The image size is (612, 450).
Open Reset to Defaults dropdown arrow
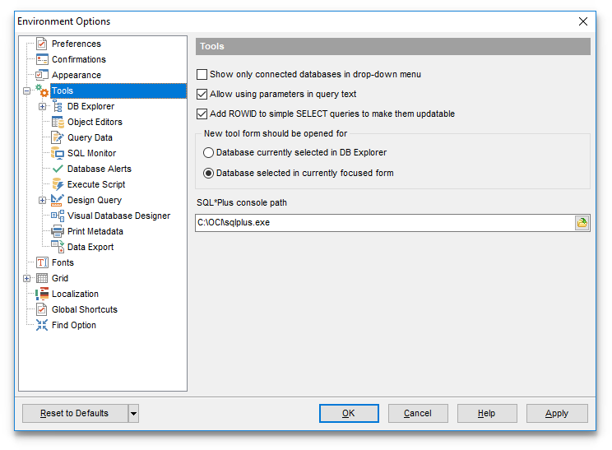(133, 413)
